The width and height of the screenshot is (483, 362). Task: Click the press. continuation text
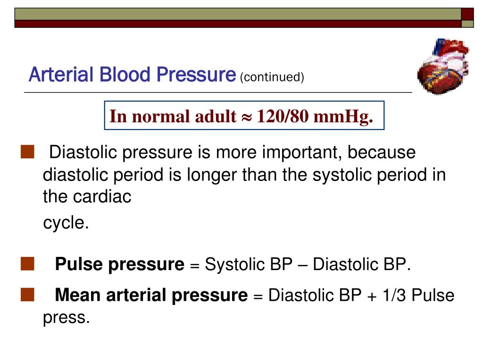coord(66,318)
